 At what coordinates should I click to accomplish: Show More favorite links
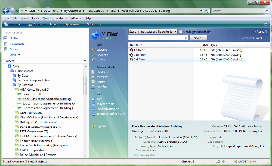tap(15, 54)
